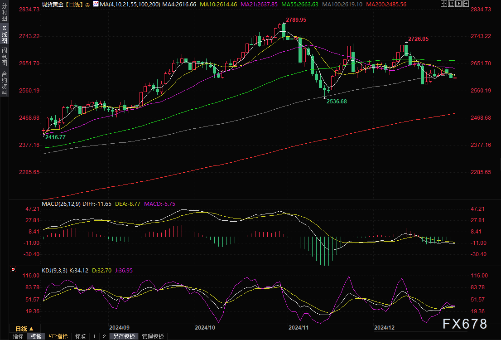Click the 2536.68 low price marker
This screenshot has height=340, width=501.
click(x=337, y=101)
